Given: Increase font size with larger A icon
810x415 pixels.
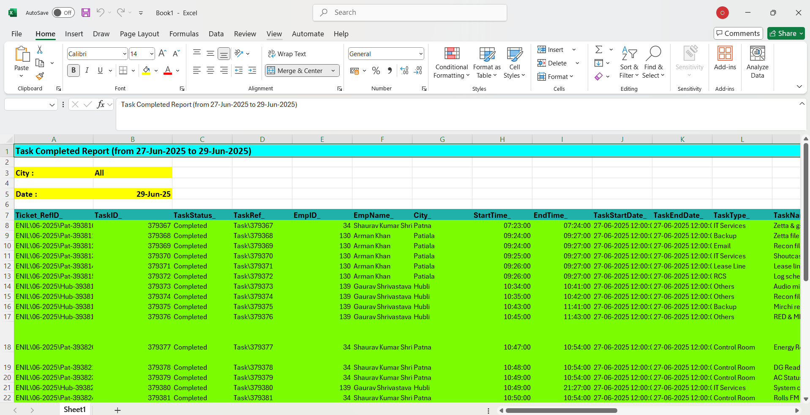Looking at the screenshot, I should point(162,53).
